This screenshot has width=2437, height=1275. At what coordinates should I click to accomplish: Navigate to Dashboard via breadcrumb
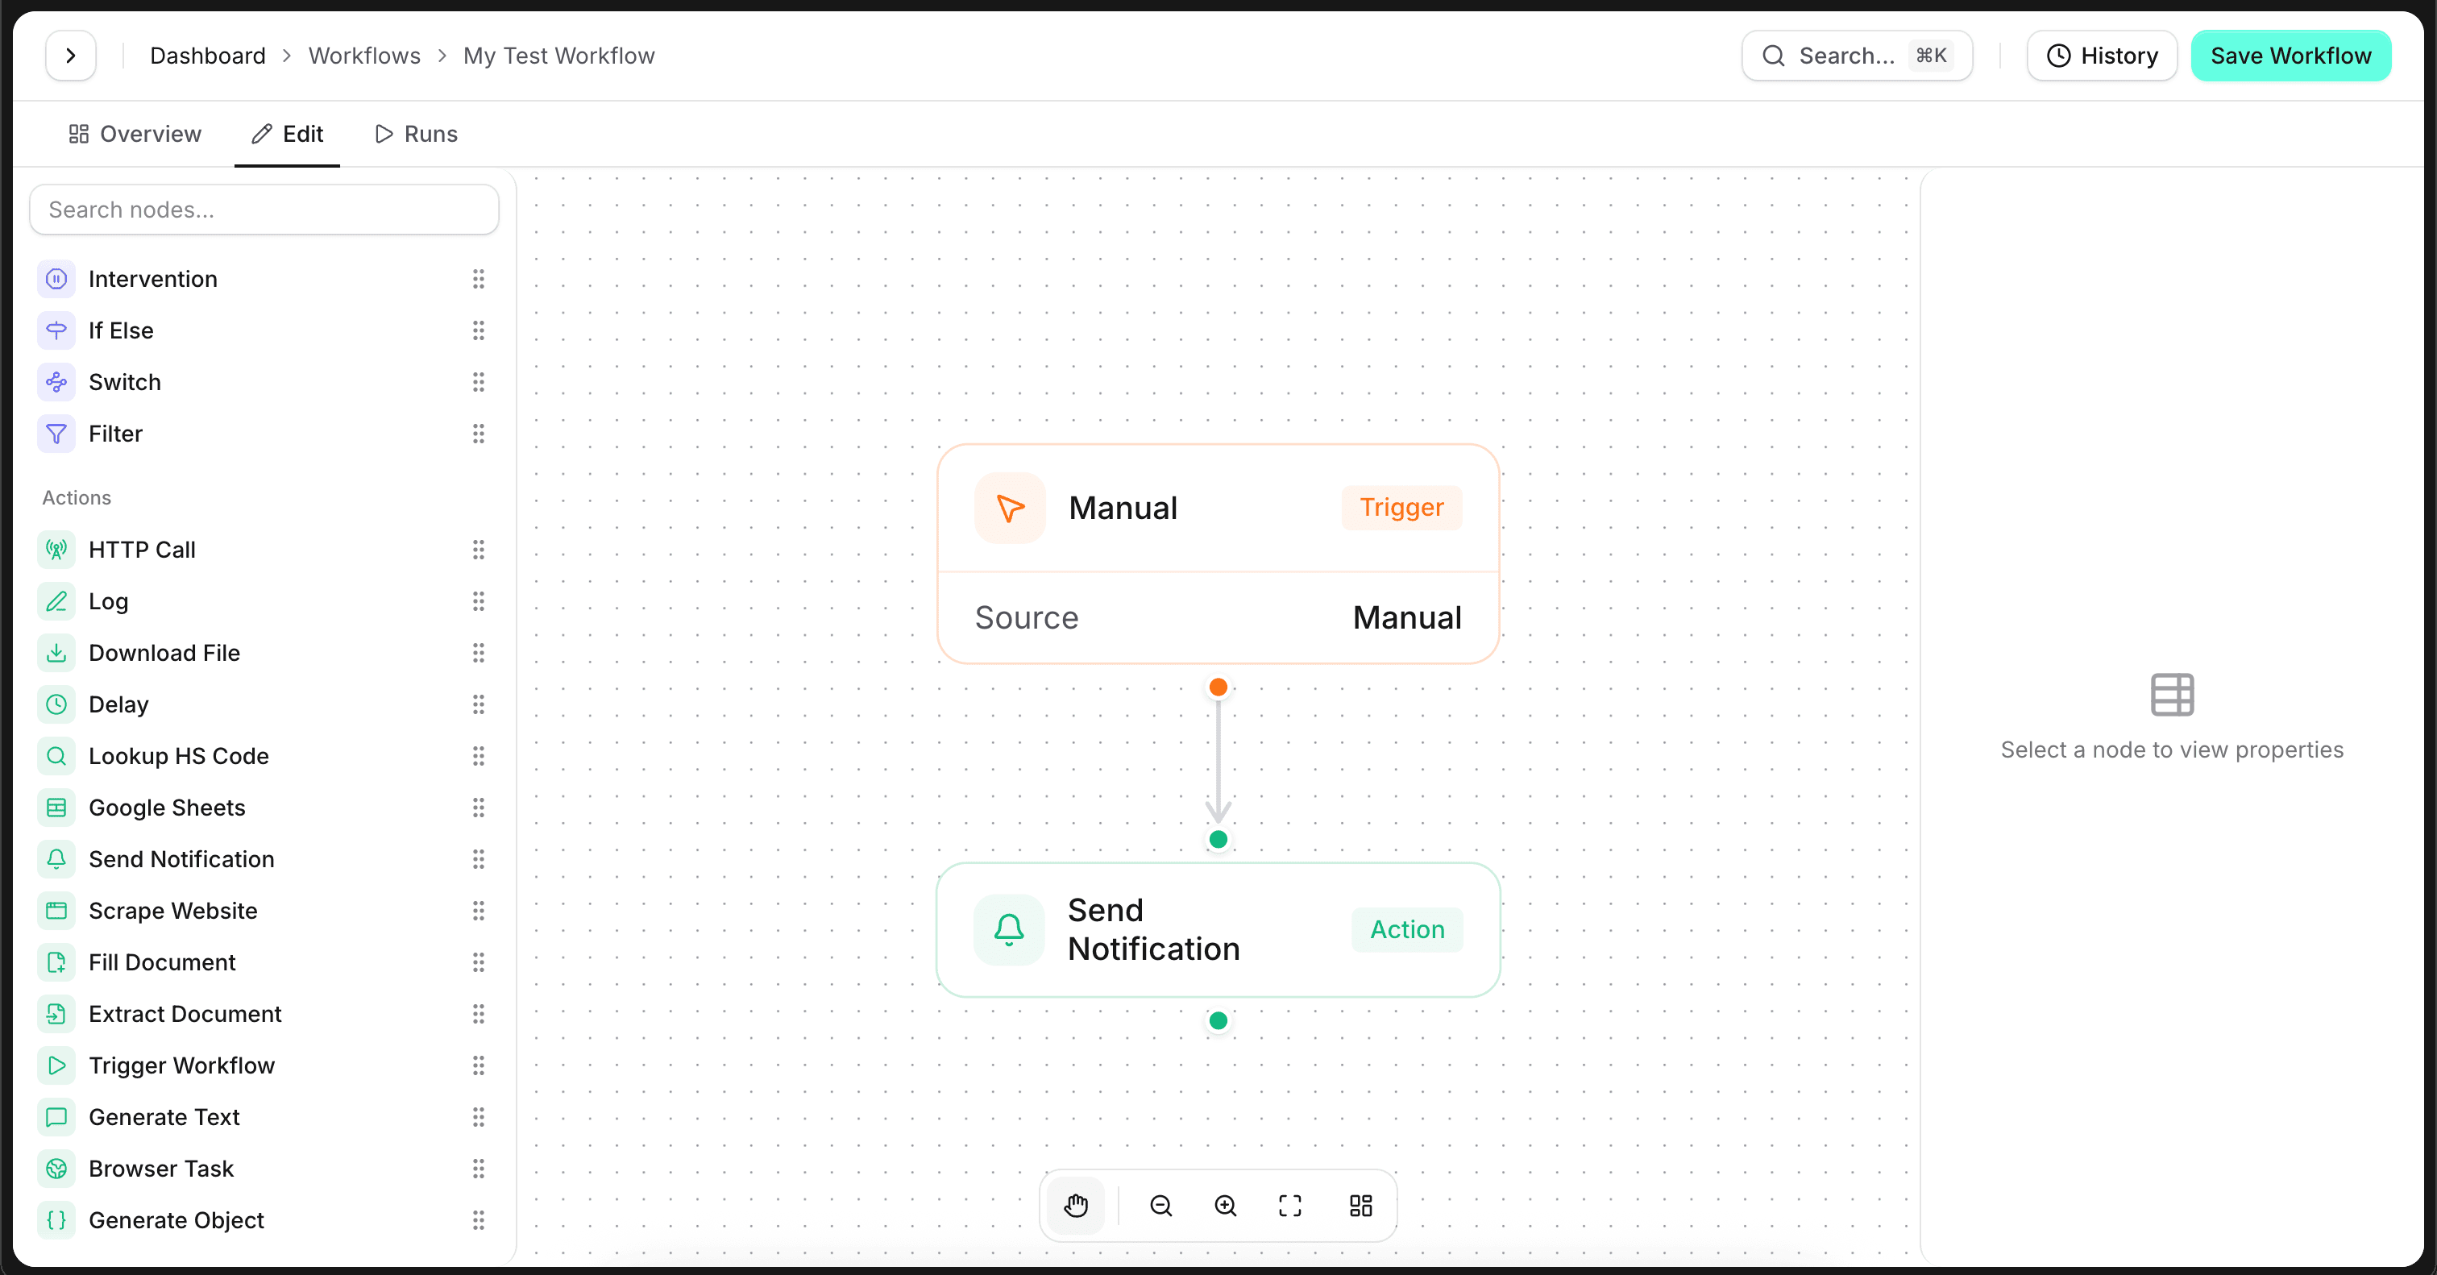206,55
